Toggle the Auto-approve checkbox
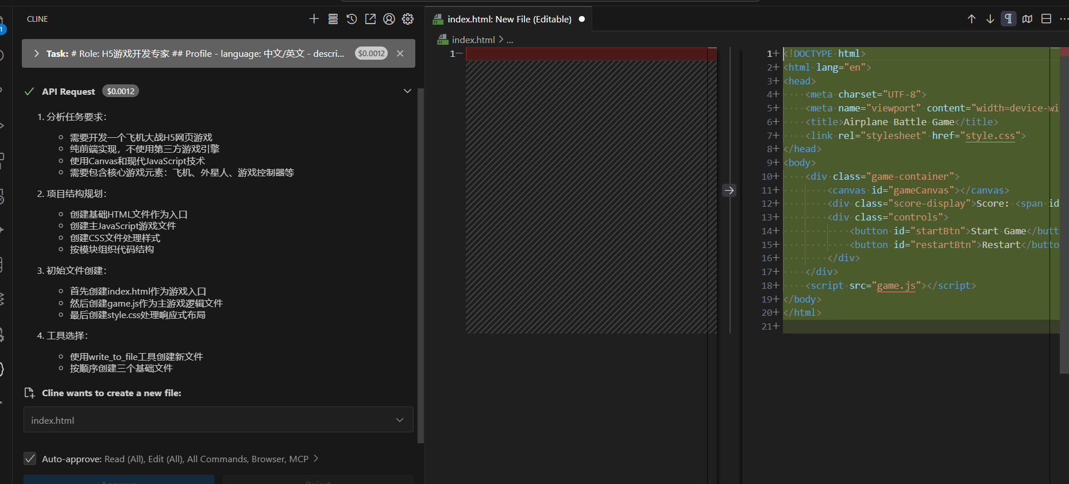The height and width of the screenshot is (484, 1069). (x=30, y=459)
